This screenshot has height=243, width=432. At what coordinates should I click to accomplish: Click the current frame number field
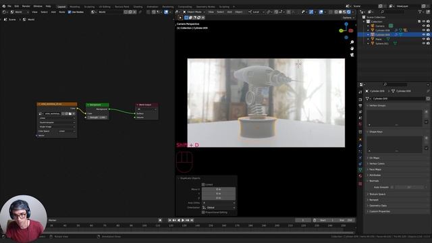click(x=303, y=221)
